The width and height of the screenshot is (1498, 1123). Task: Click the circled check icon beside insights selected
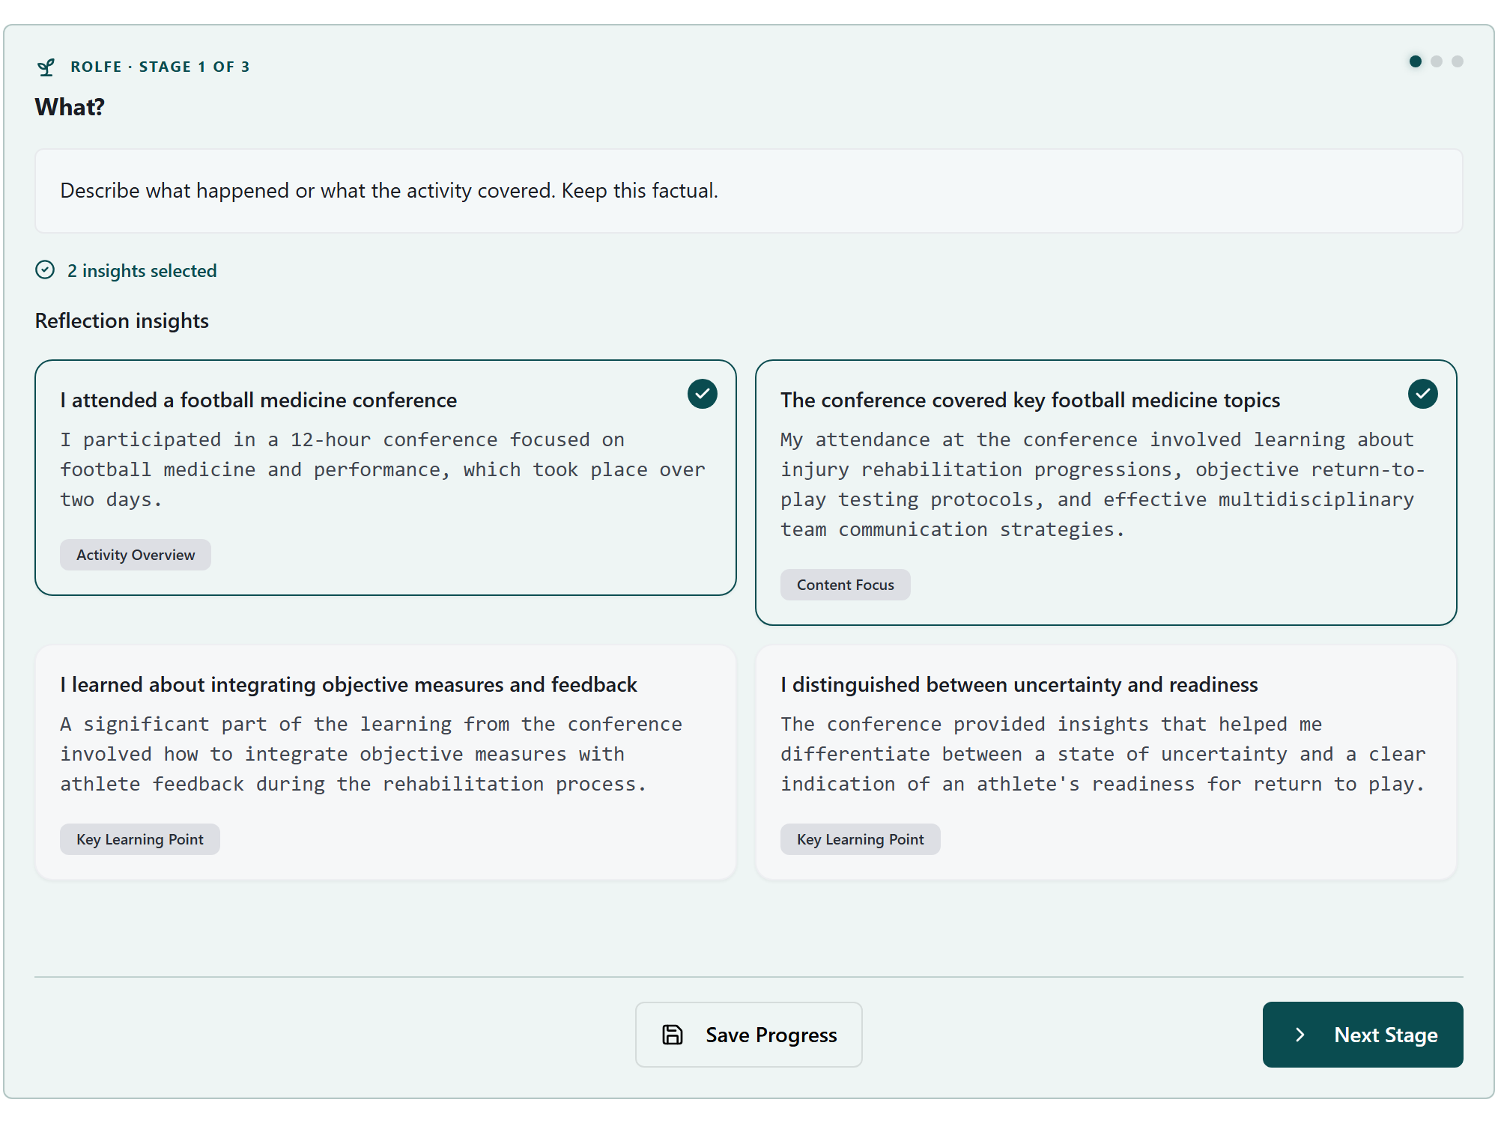[x=45, y=270]
